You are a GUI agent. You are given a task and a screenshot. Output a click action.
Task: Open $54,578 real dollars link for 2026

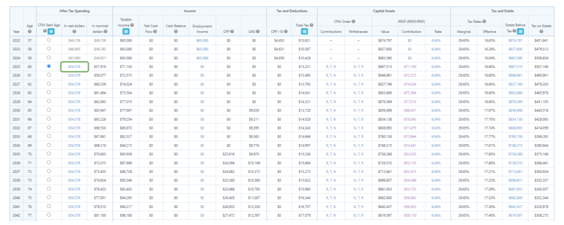tap(74, 76)
